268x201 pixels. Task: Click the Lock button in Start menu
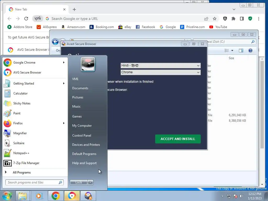[79, 182]
